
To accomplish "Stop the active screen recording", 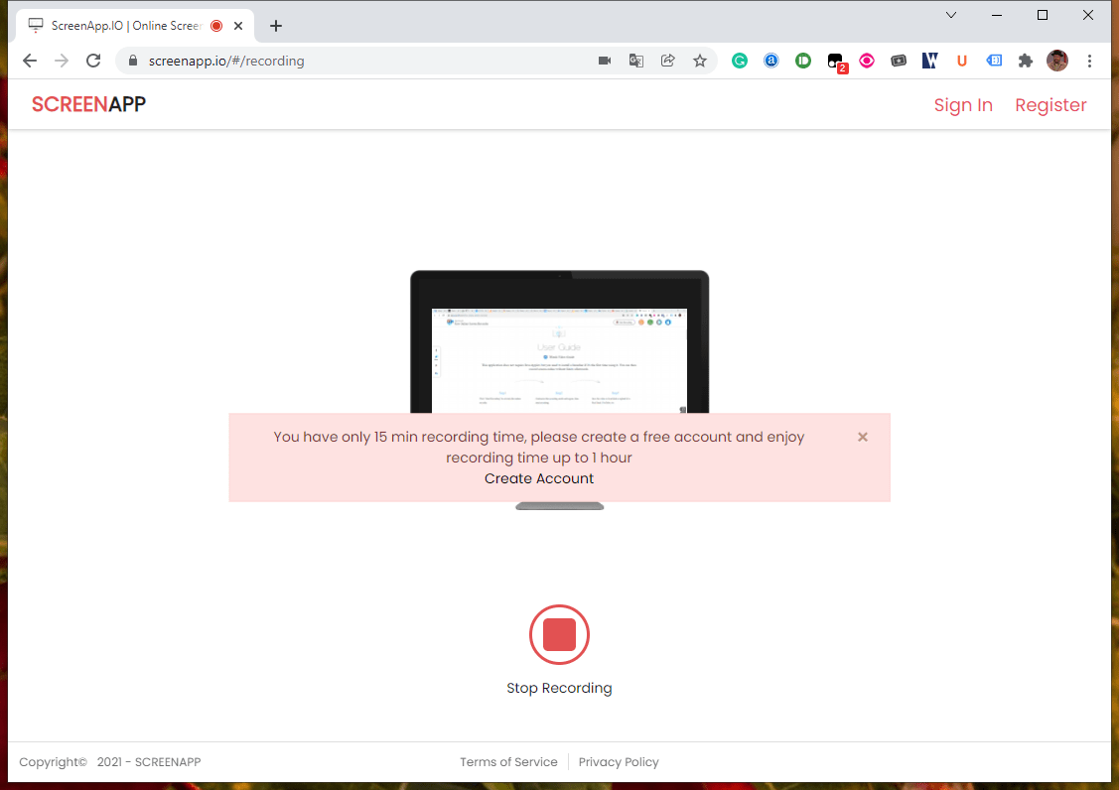I will [559, 635].
